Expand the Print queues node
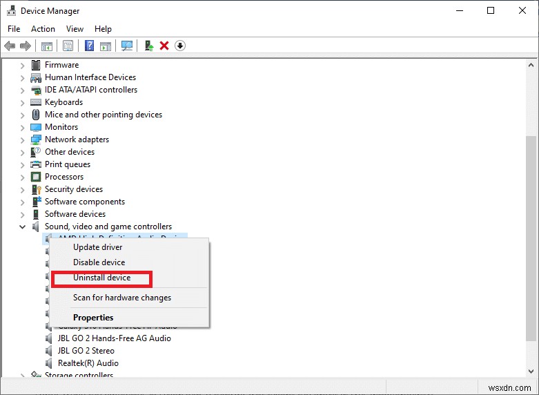This screenshot has width=539, height=395. [x=22, y=165]
